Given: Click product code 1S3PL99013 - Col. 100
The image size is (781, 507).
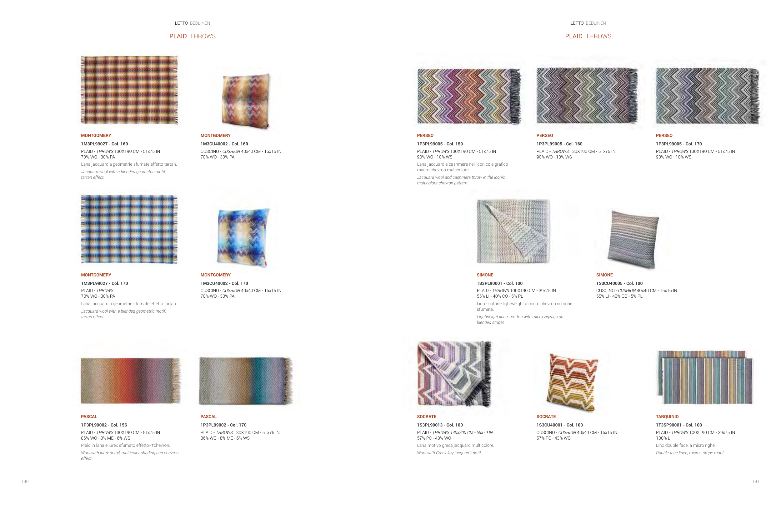Looking at the screenshot, I should click(440, 425).
